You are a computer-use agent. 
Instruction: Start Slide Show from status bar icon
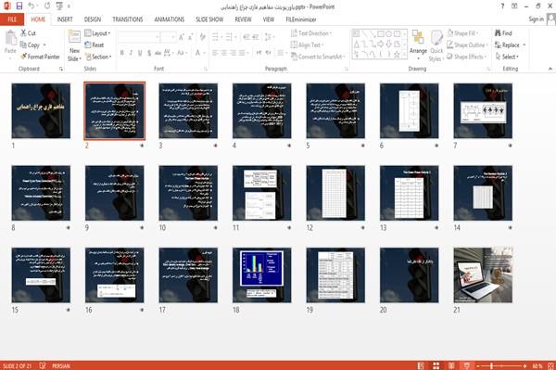[467, 365]
